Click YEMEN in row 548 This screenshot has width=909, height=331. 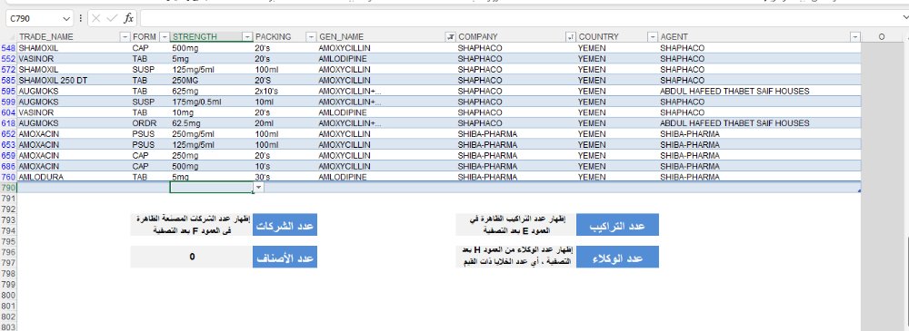click(x=617, y=48)
